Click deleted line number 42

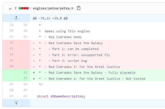[12, 42]
